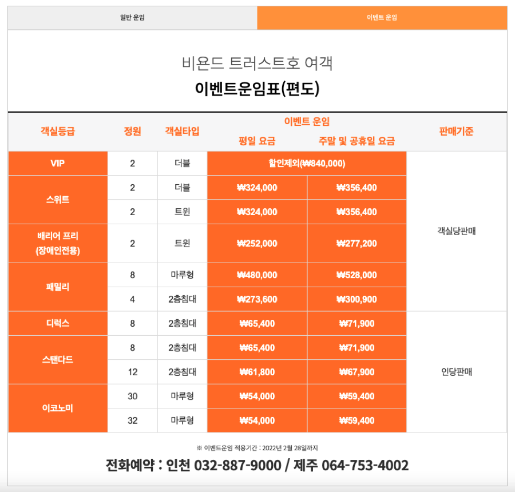
Task: Click the 이벤트 운임 group header
Action: [x=307, y=121]
